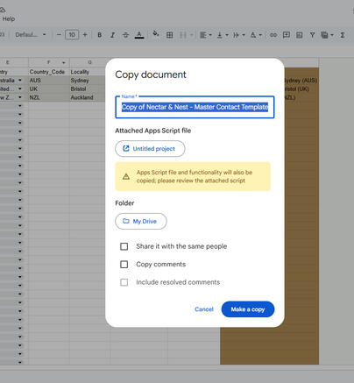Click the insert chart icon
354x383 pixels.
(300, 35)
